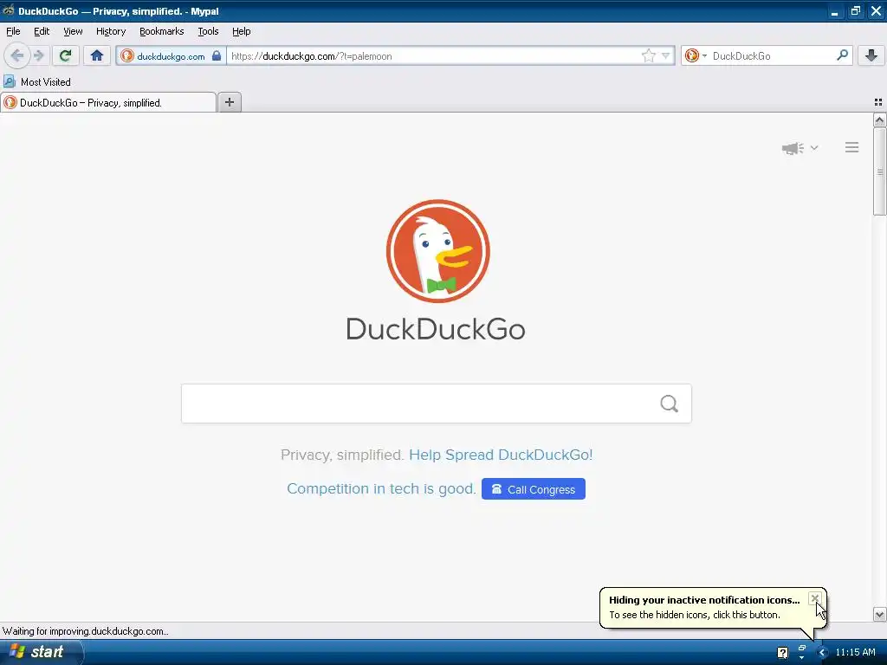
Task: Click the page scrollbar up arrow
Action: point(879,119)
